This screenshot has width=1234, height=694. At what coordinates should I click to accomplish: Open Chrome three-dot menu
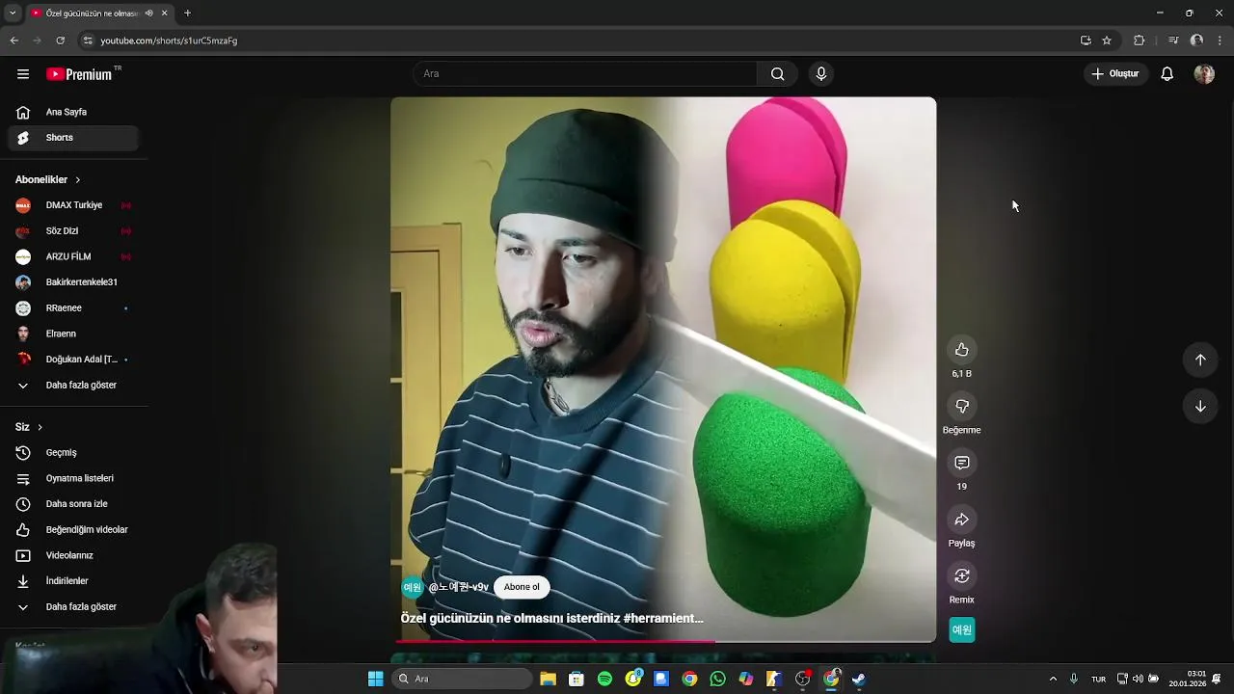point(1221,40)
